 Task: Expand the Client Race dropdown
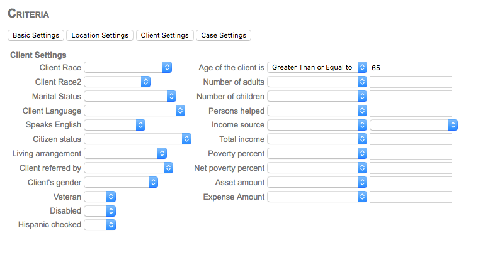[x=128, y=67]
